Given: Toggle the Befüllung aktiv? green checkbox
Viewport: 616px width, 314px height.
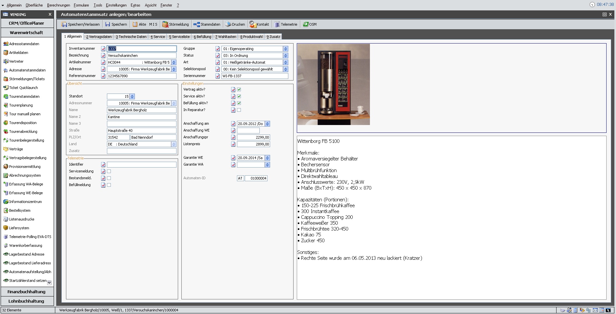Looking at the screenshot, I should pyautogui.click(x=239, y=103).
